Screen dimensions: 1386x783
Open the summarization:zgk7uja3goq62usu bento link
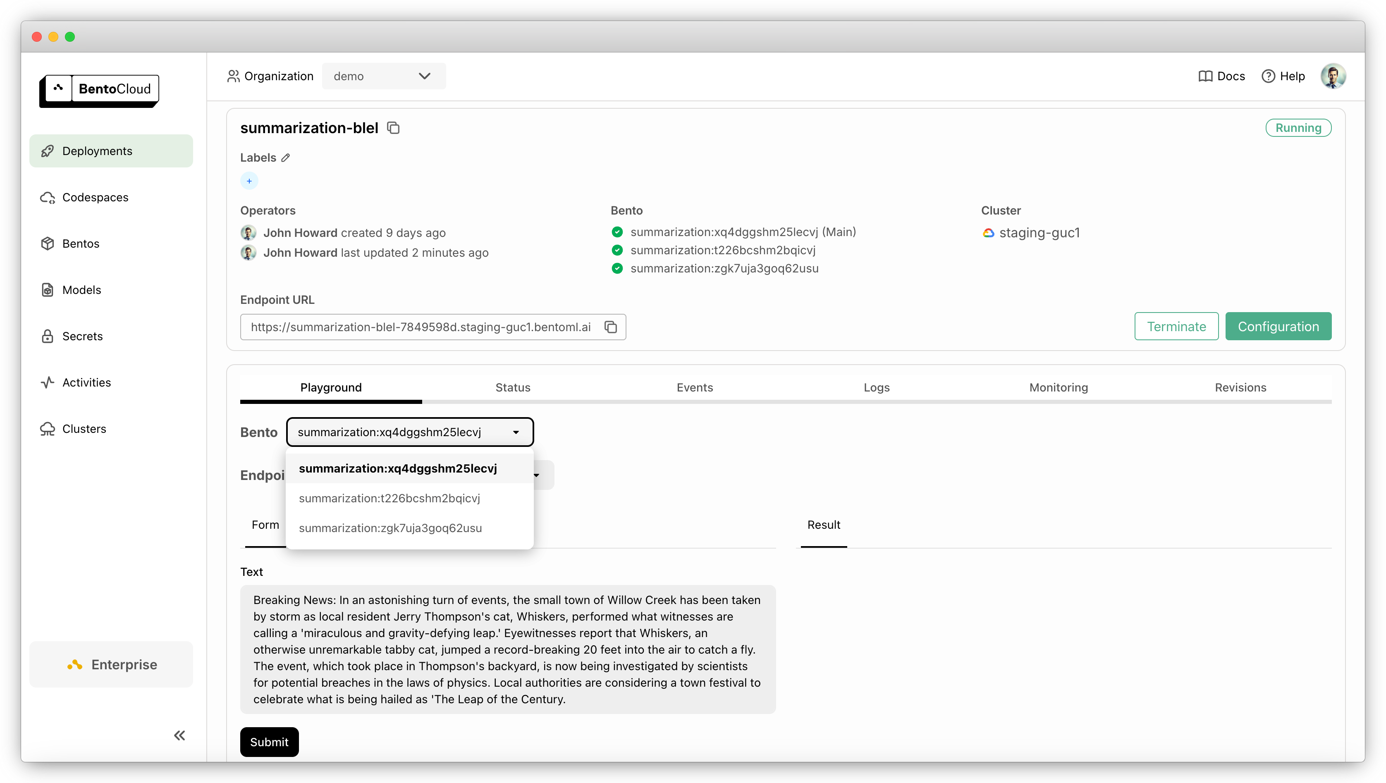click(x=724, y=268)
